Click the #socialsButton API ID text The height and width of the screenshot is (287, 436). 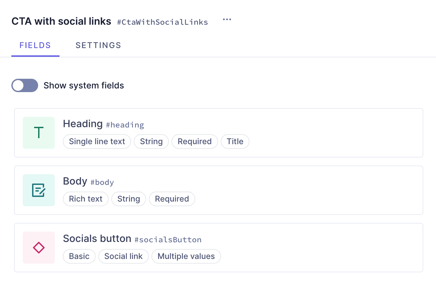168,240
